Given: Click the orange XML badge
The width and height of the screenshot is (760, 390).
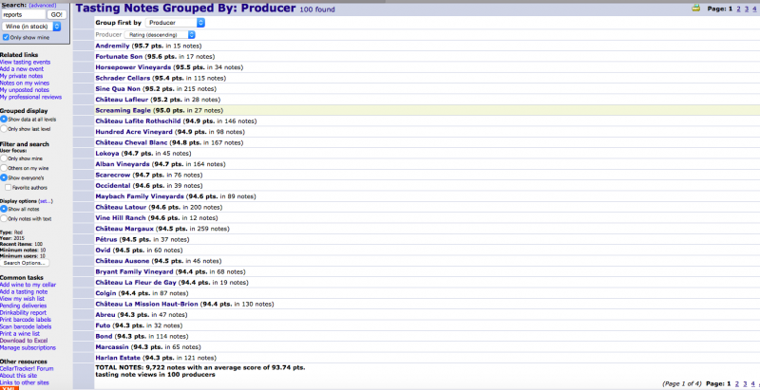Looking at the screenshot, I should pos(9,388).
